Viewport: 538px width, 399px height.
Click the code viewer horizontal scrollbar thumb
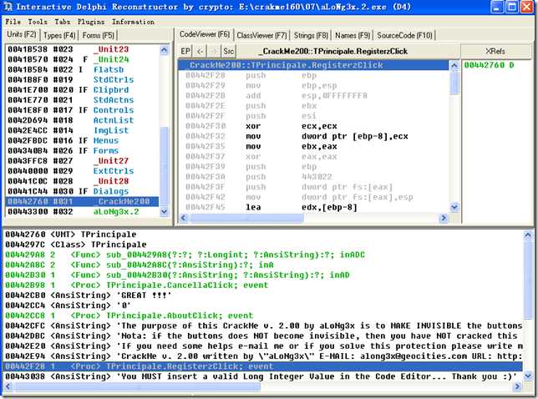tap(247, 218)
